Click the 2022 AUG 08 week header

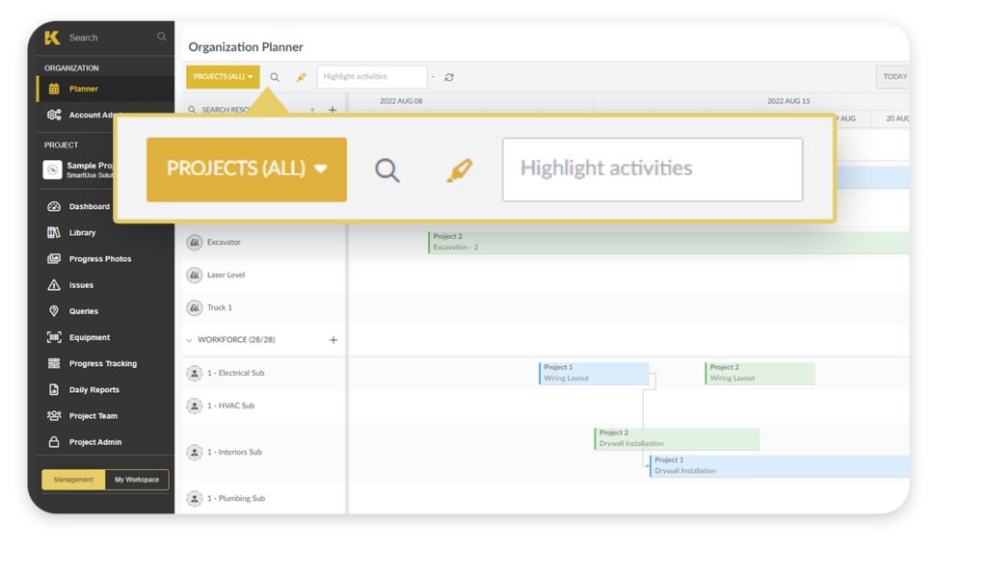401,100
